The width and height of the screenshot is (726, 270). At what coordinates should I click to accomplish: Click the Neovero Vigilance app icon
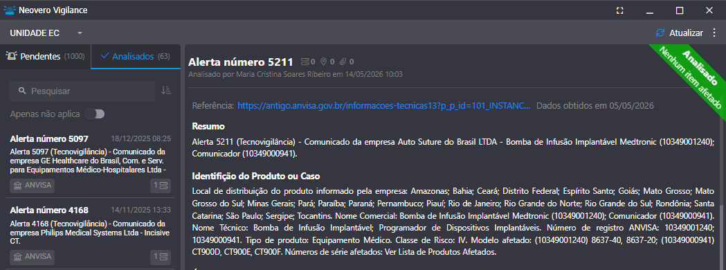click(x=10, y=10)
